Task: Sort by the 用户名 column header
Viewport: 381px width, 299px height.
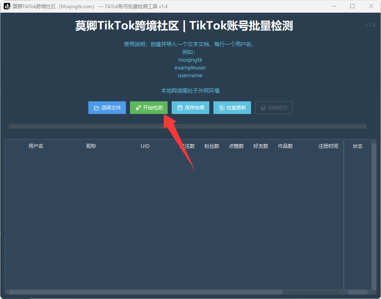Action: [x=36, y=146]
